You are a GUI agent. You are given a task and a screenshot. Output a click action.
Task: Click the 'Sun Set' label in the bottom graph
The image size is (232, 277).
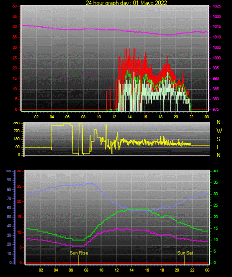coord(185,253)
